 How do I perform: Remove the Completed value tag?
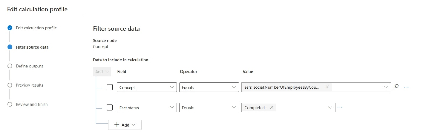coord(272,107)
